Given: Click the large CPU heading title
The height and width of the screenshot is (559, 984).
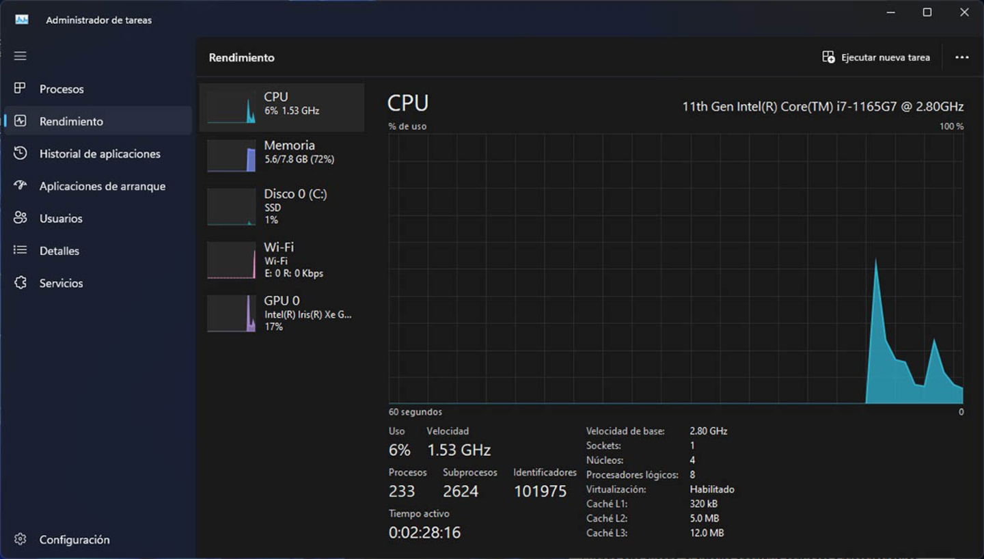Looking at the screenshot, I should click(x=408, y=103).
